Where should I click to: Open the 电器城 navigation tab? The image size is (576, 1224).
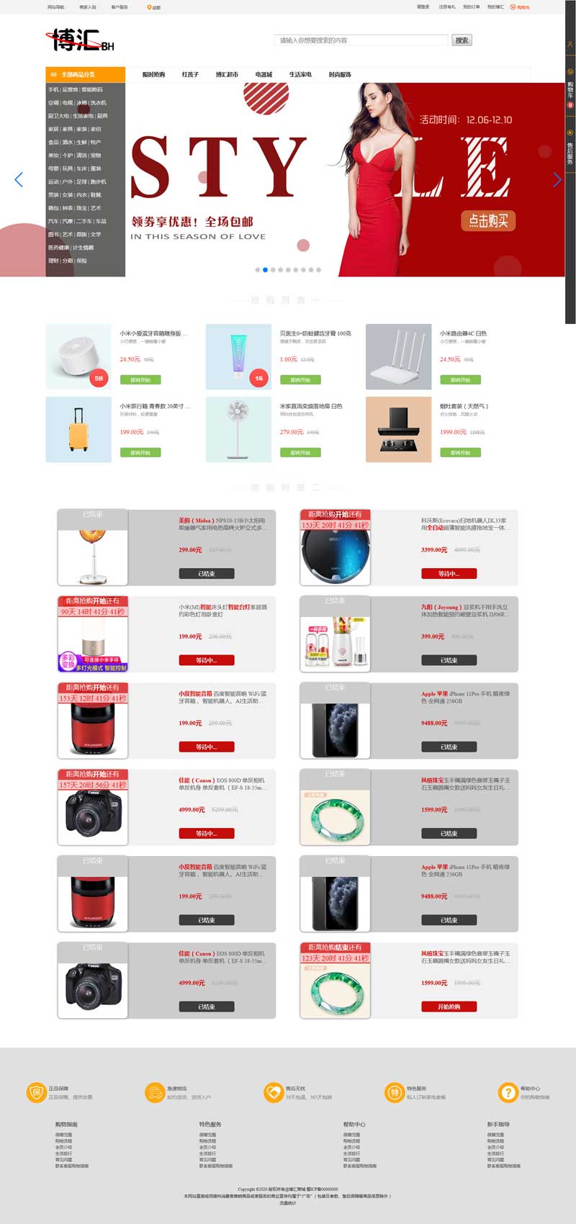coord(264,74)
